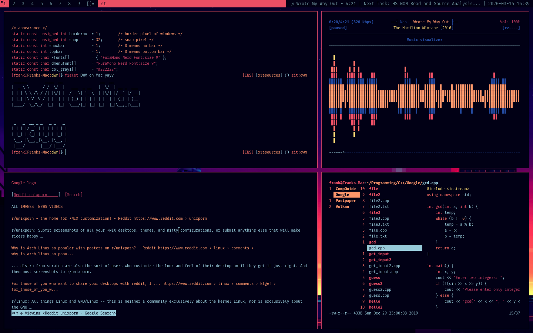Switch to dwm tag 3
The image size is (533, 333).
click(x=23, y=4)
